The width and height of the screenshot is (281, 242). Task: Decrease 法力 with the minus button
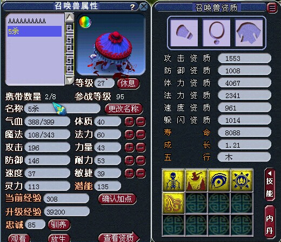tap(140, 135)
